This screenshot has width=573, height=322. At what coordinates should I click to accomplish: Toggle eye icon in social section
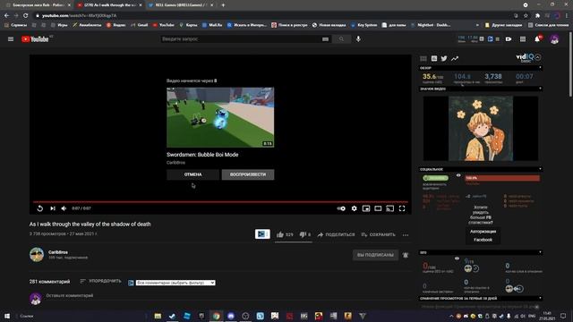458,175
